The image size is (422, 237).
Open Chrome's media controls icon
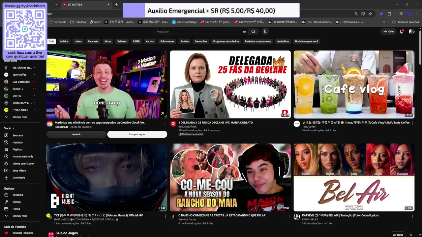tap(401, 14)
